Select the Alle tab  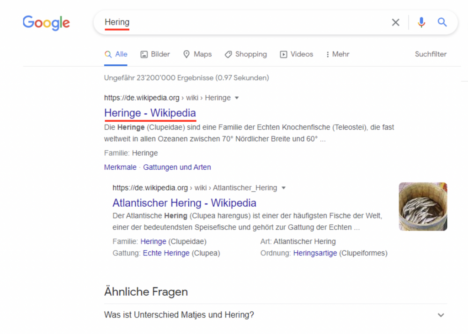click(116, 54)
